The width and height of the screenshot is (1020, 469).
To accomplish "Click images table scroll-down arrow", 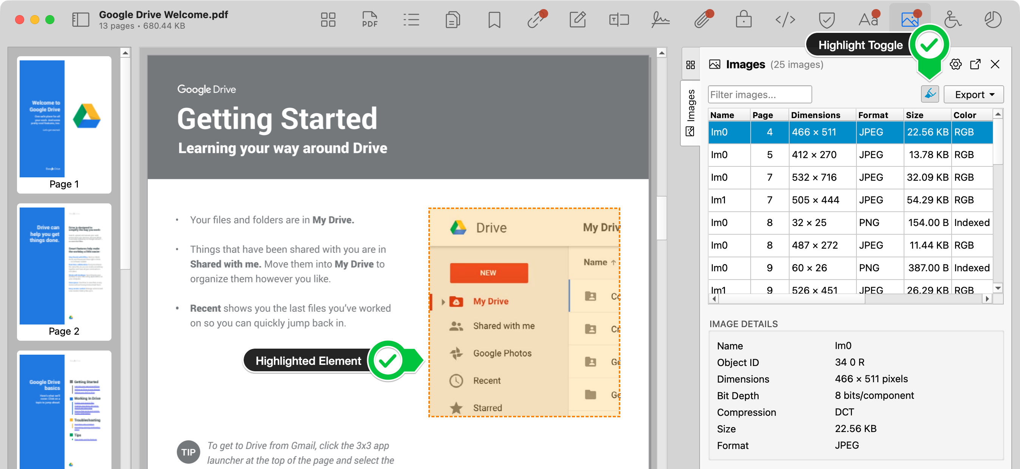I will point(998,288).
